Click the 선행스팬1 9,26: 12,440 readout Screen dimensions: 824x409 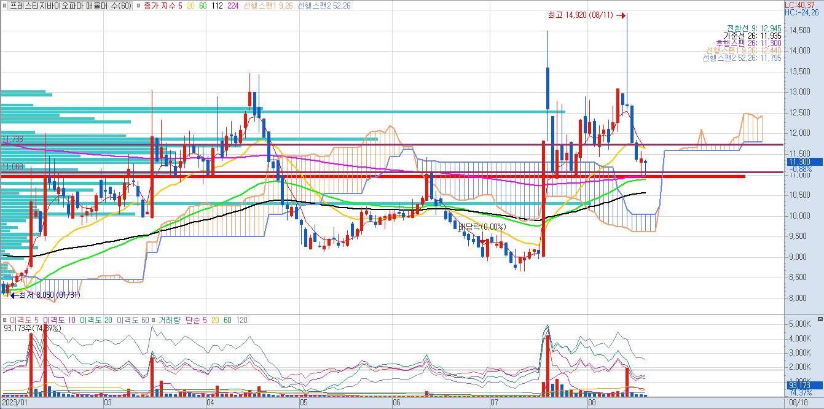(744, 50)
